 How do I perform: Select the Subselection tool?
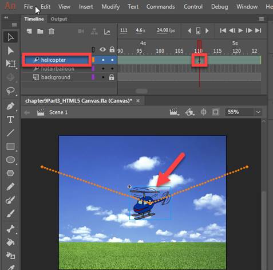(x=10, y=50)
